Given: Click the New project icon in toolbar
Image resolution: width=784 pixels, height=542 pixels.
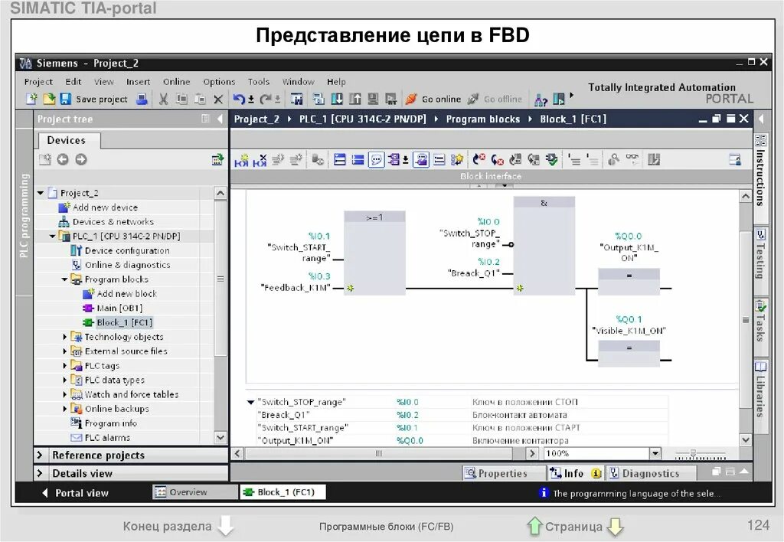Looking at the screenshot, I should click(x=31, y=99).
